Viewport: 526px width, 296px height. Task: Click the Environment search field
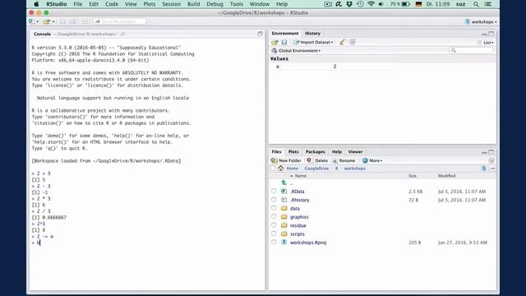click(471, 50)
